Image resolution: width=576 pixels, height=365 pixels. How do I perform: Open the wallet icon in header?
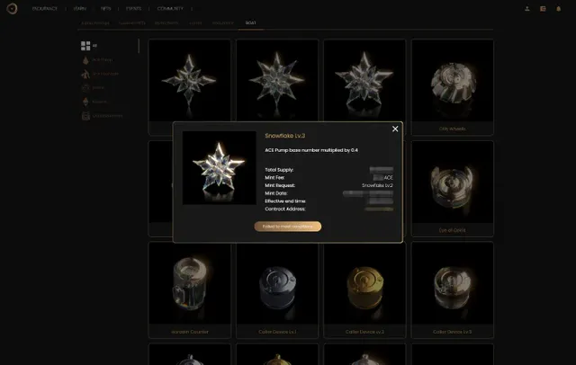point(543,8)
